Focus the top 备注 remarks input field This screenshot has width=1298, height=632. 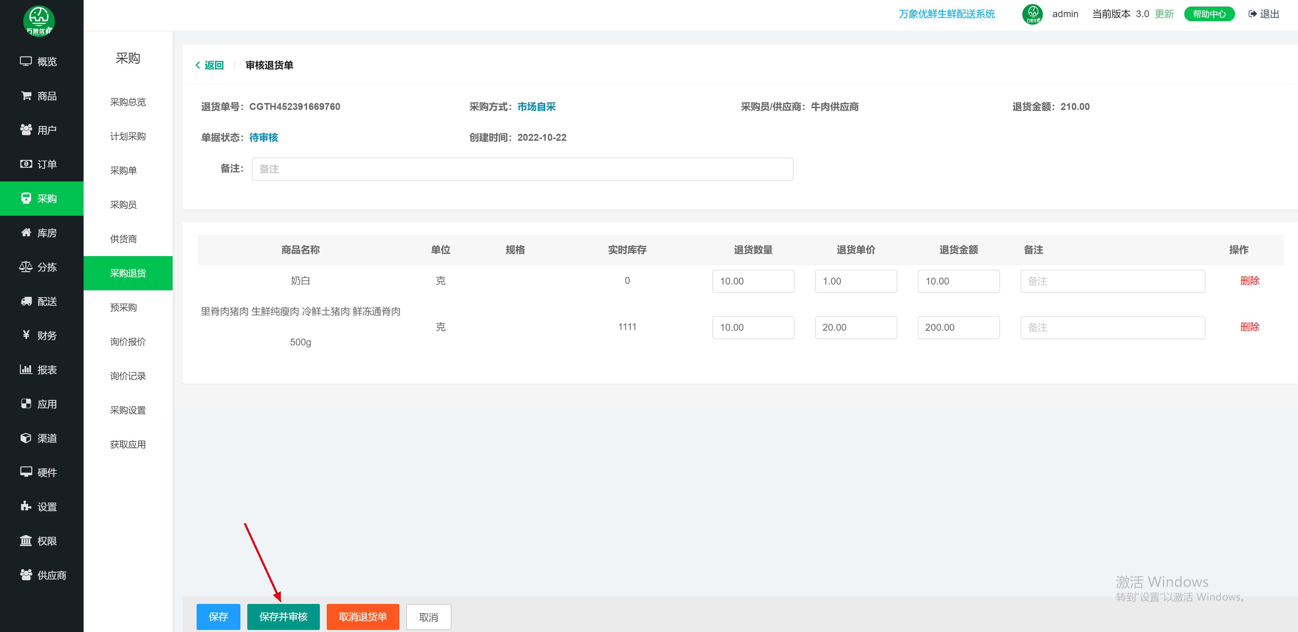(522, 169)
